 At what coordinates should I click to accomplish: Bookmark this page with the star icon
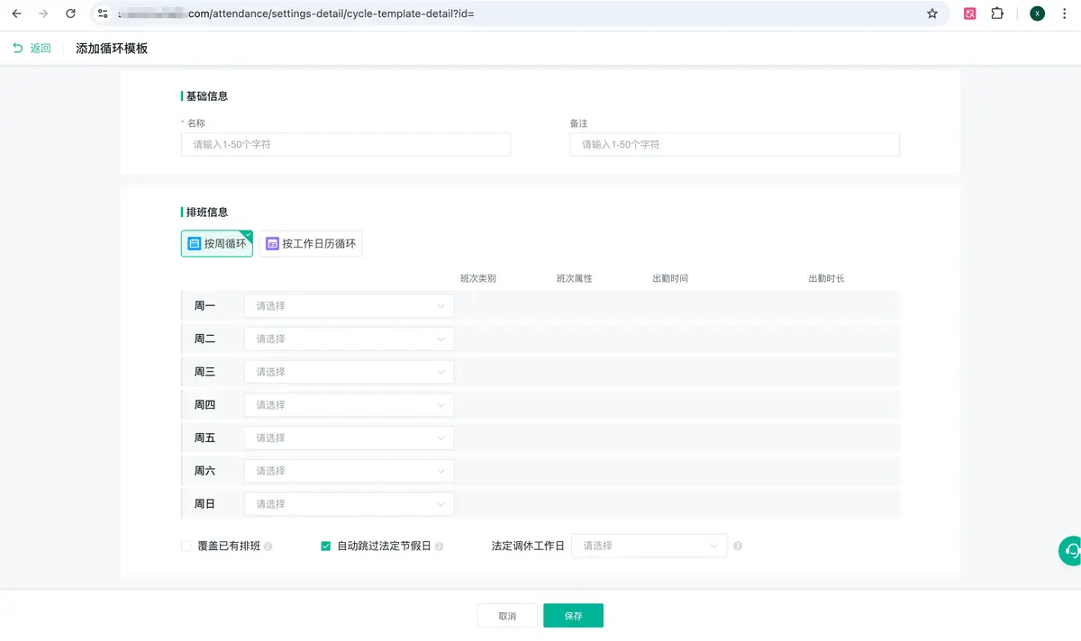932,14
